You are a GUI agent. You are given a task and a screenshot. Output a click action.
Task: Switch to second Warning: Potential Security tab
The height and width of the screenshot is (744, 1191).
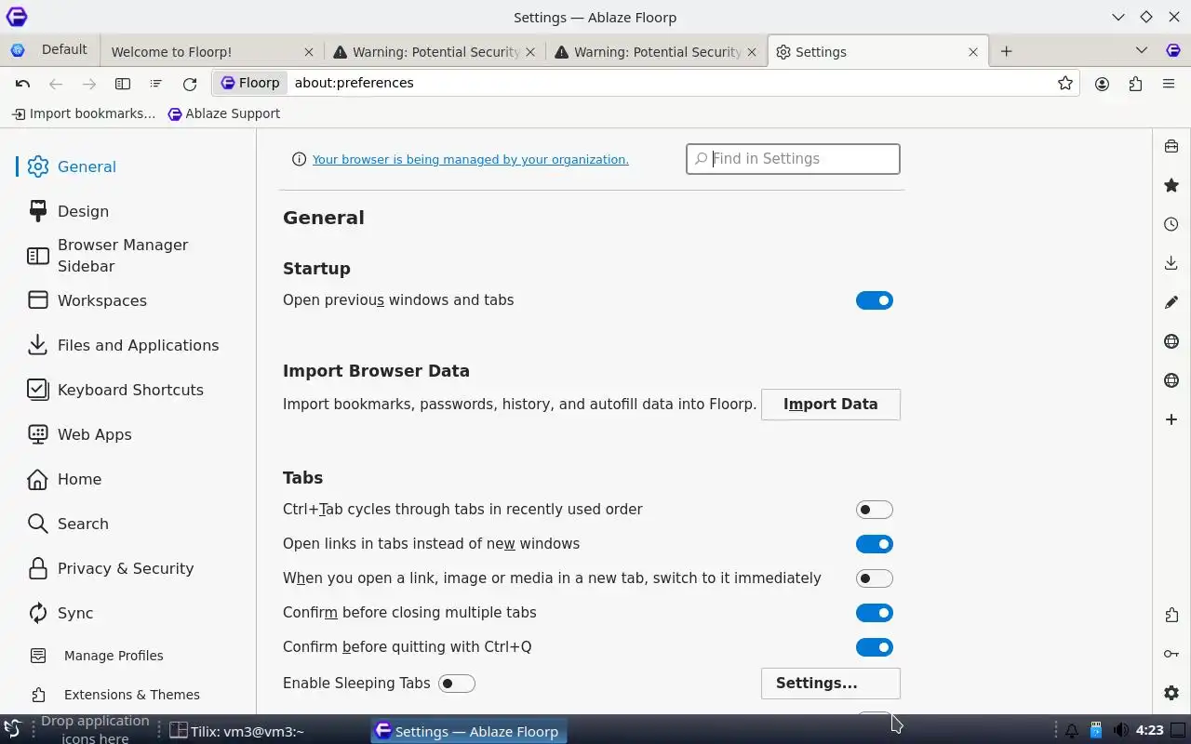(655, 51)
